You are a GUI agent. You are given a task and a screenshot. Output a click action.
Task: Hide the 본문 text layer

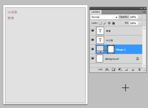pyautogui.click(x=93, y=31)
